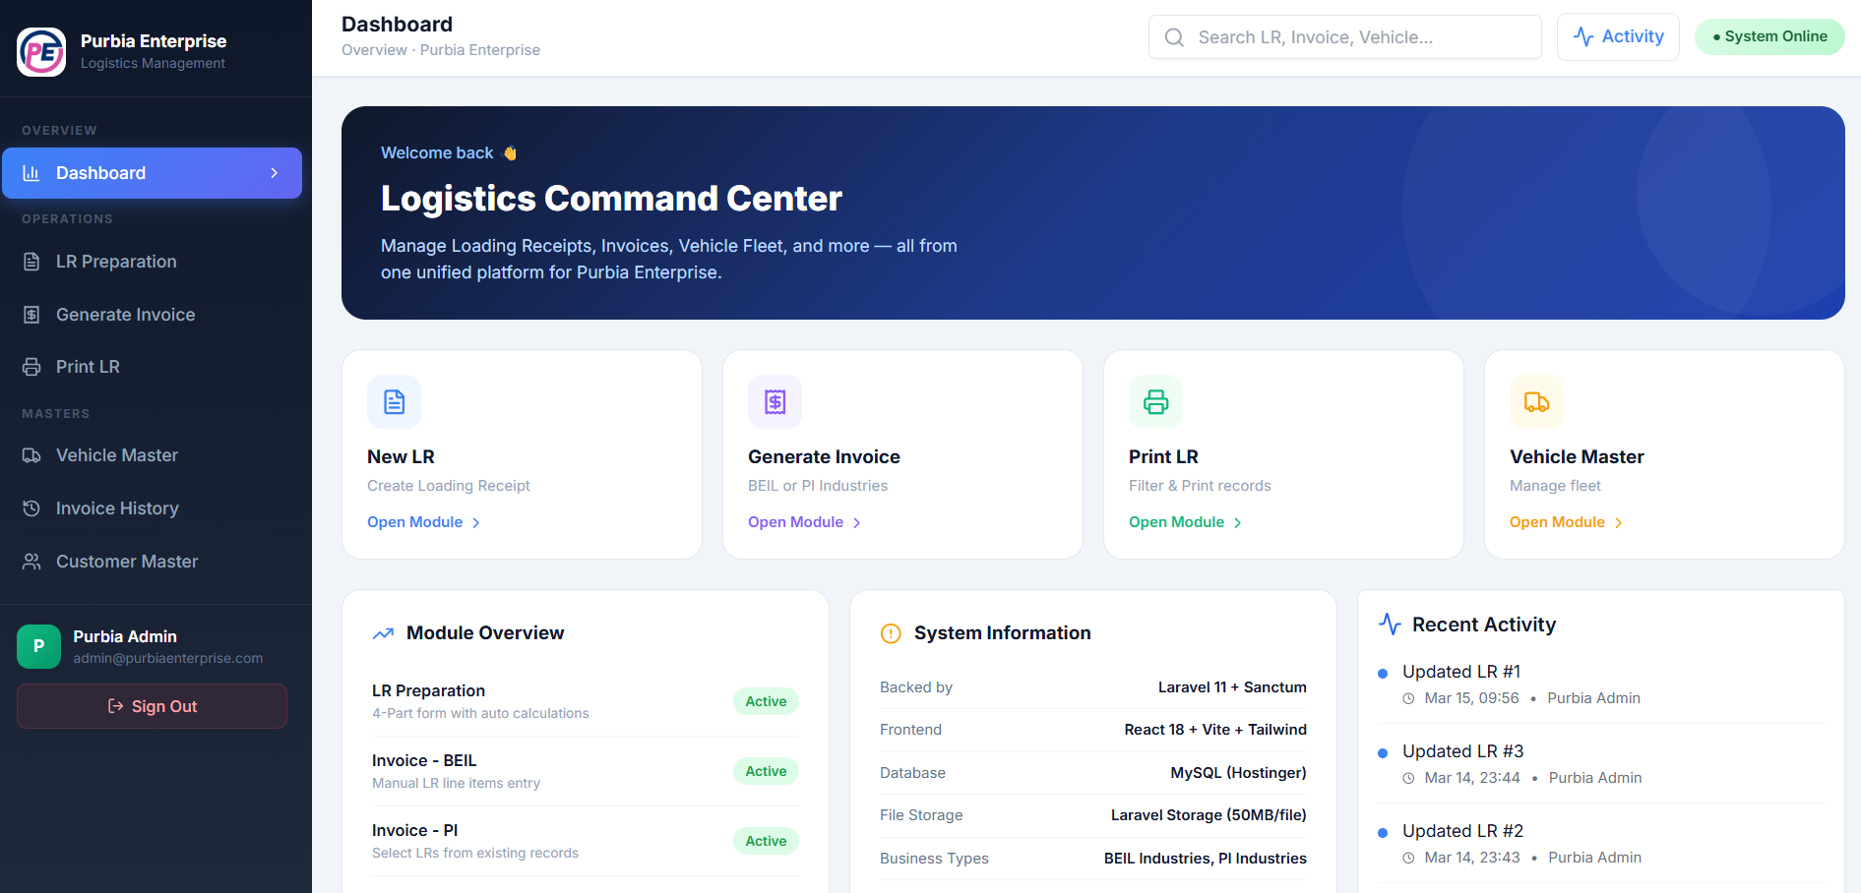The height and width of the screenshot is (893, 1861).
Task: Select Customer Master from sidebar
Action: tap(127, 562)
